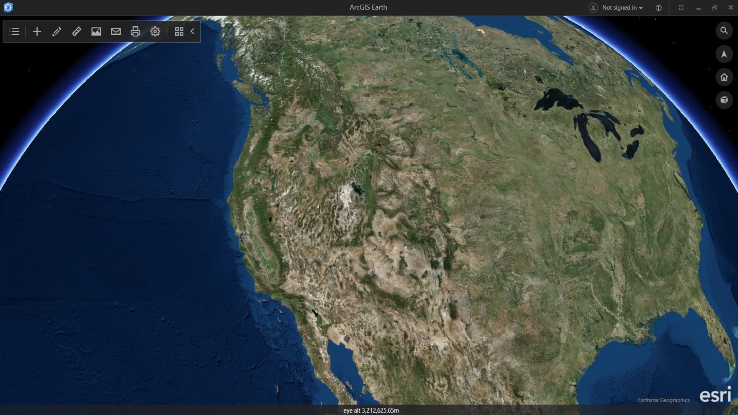Viewport: 738px width, 415px height.
Task: Toggle fullscreen mode icon
Action: (681, 8)
